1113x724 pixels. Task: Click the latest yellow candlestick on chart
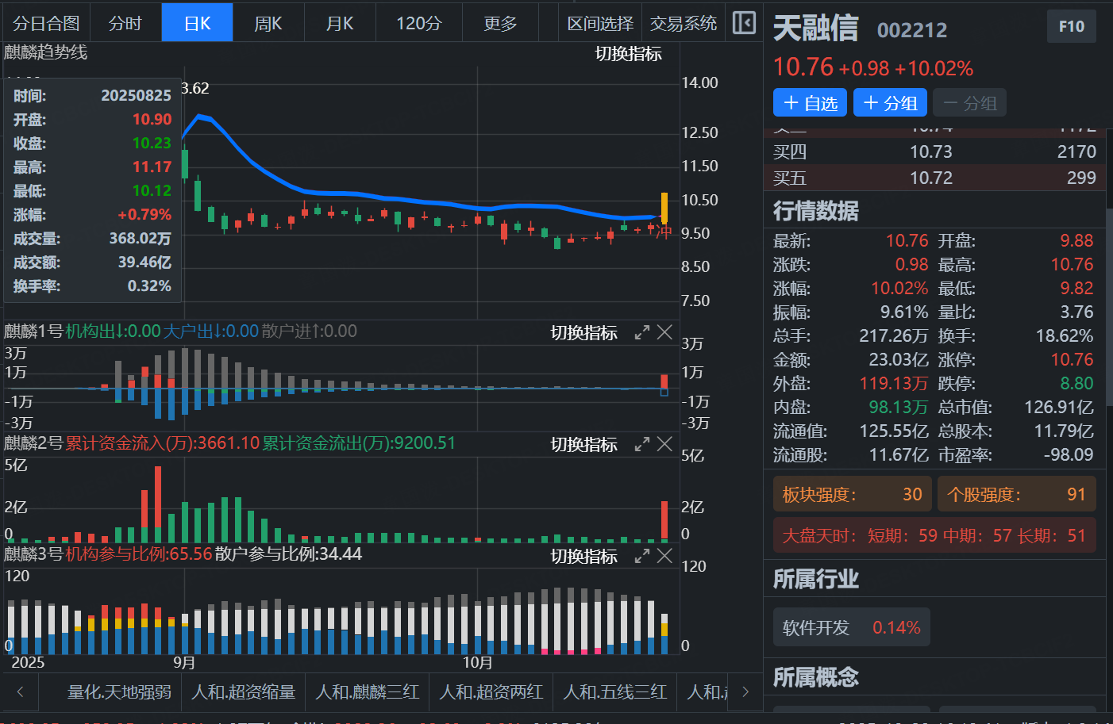click(664, 208)
